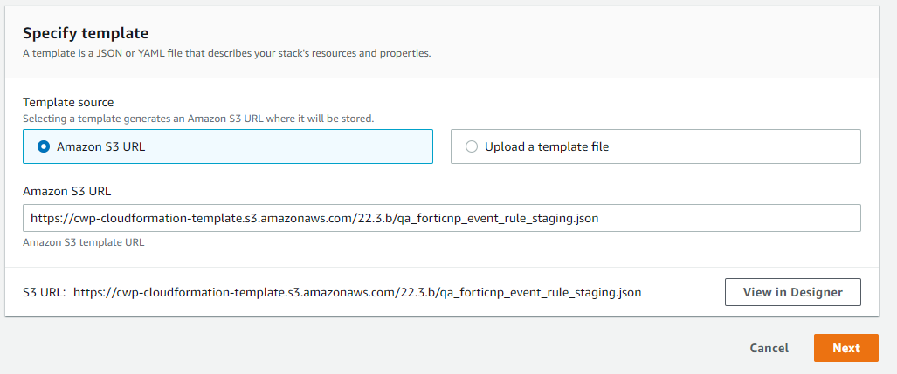Click the Template source label
The height and width of the screenshot is (374, 897).
click(x=68, y=102)
